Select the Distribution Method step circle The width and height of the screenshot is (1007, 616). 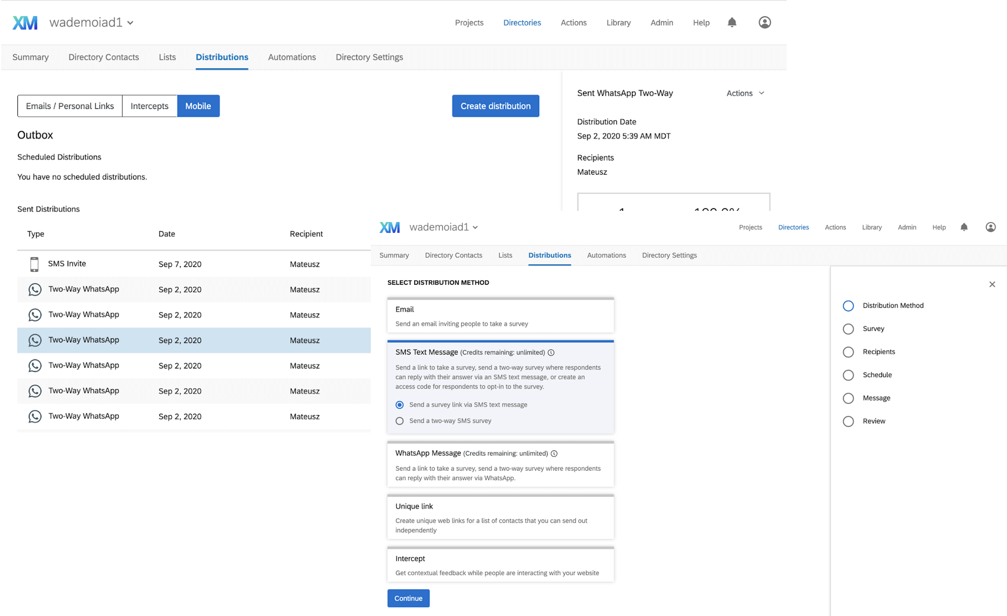848,306
